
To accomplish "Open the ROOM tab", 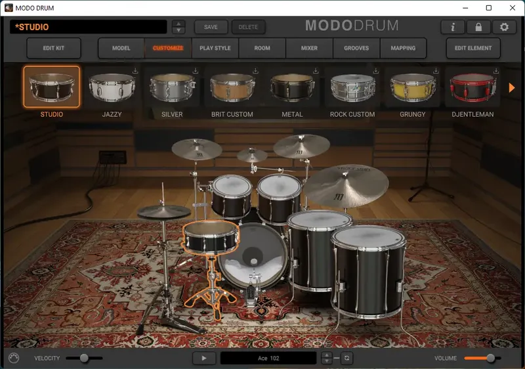I will coord(262,48).
